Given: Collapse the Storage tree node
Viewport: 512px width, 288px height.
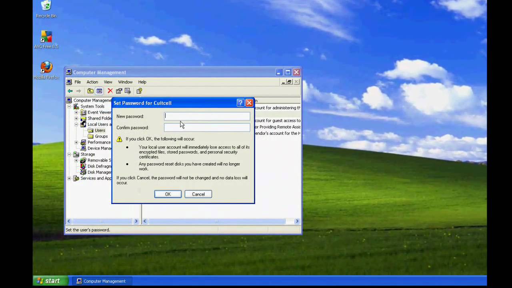Looking at the screenshot, I should click(69, 154).
